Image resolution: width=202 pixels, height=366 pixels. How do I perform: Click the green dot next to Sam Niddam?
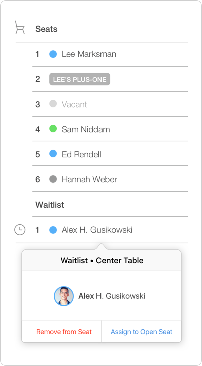tap(53, 129)
